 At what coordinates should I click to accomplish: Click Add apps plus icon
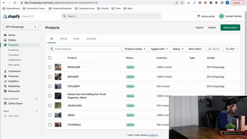click(x=5, y=116)
